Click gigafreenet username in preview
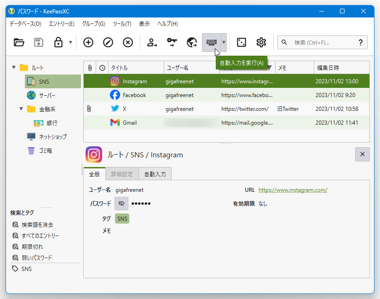 click(129, 190)
